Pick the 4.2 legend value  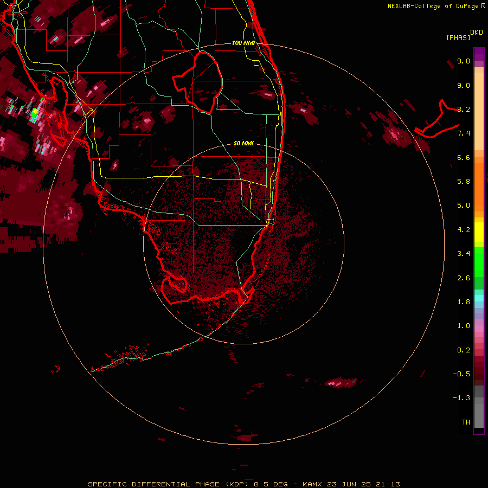(x=464, y=230)
